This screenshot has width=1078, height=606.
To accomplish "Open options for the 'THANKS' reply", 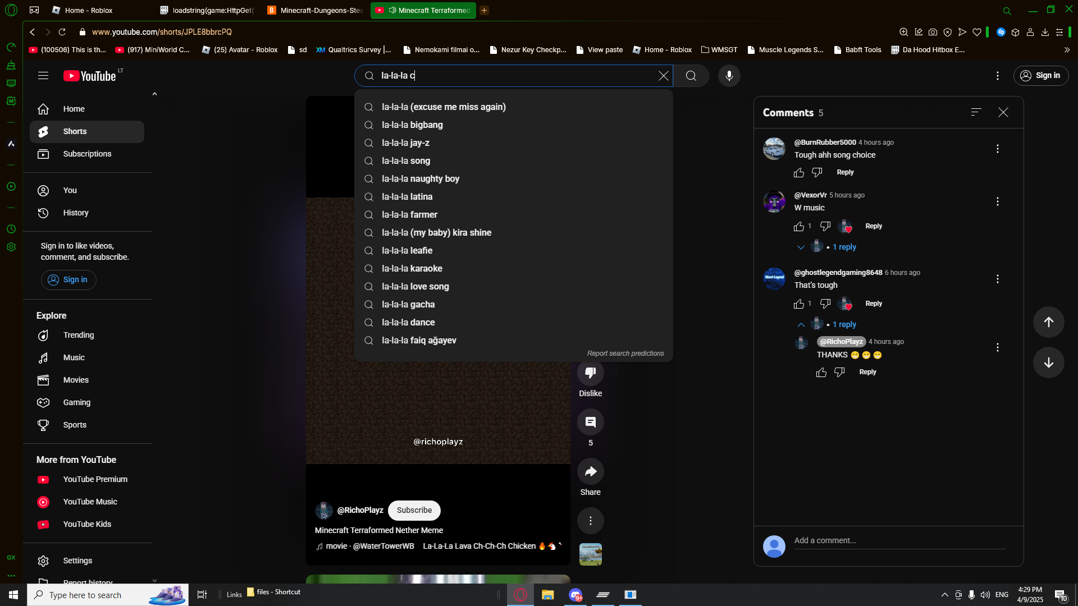I will pyautogui.click(x=998, y=347).
